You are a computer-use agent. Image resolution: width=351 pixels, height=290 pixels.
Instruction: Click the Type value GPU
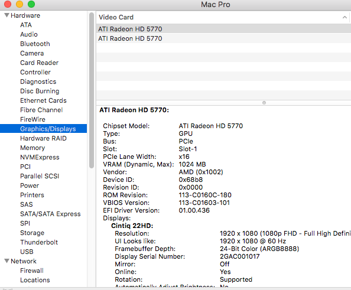[186, 133]
